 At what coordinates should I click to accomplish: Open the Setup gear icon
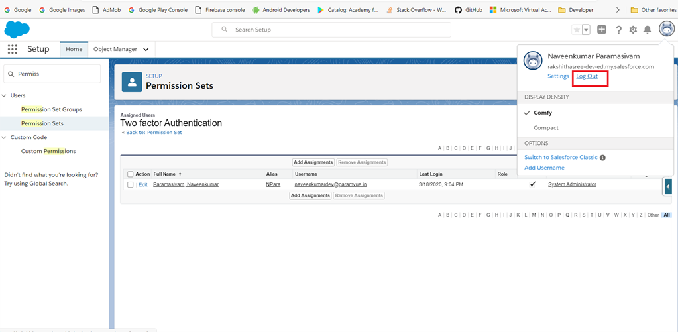(633, 29)
